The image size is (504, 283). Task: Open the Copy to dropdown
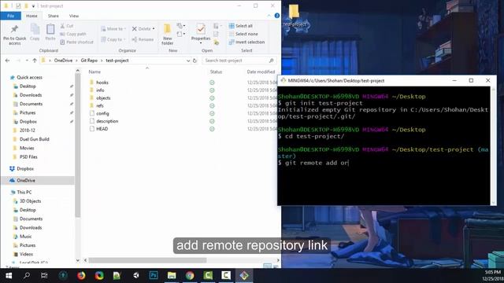(x=113, y=39)
